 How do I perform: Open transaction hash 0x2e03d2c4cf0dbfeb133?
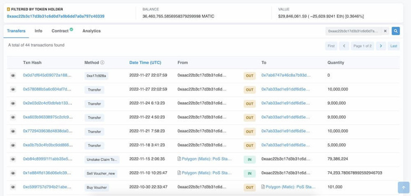click(47, 103)
